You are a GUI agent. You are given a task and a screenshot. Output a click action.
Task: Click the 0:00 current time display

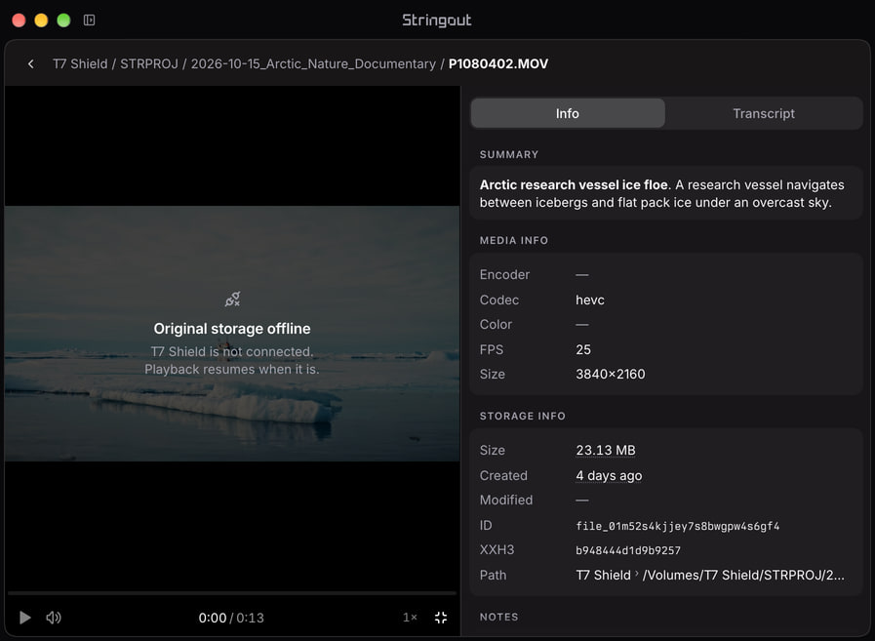coord(212,618)
